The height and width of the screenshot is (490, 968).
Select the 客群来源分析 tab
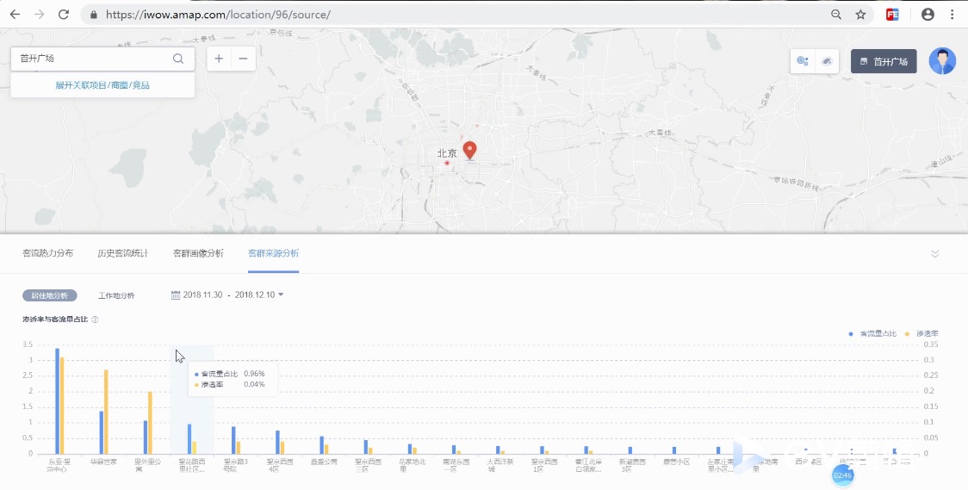pos(274,253)
